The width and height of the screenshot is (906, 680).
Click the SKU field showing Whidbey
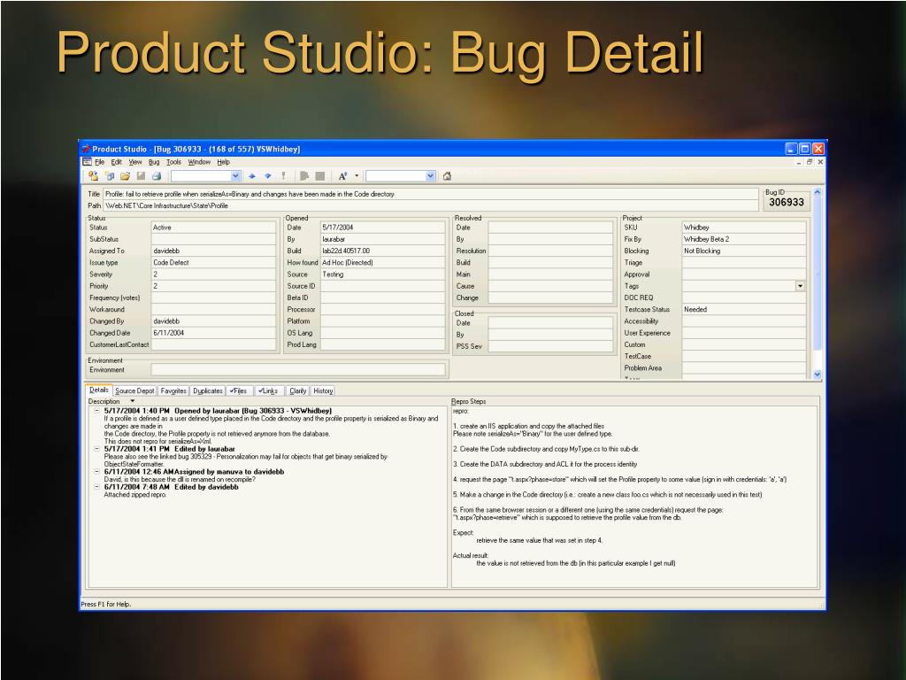pyautogui.click(x=744, y=228)
